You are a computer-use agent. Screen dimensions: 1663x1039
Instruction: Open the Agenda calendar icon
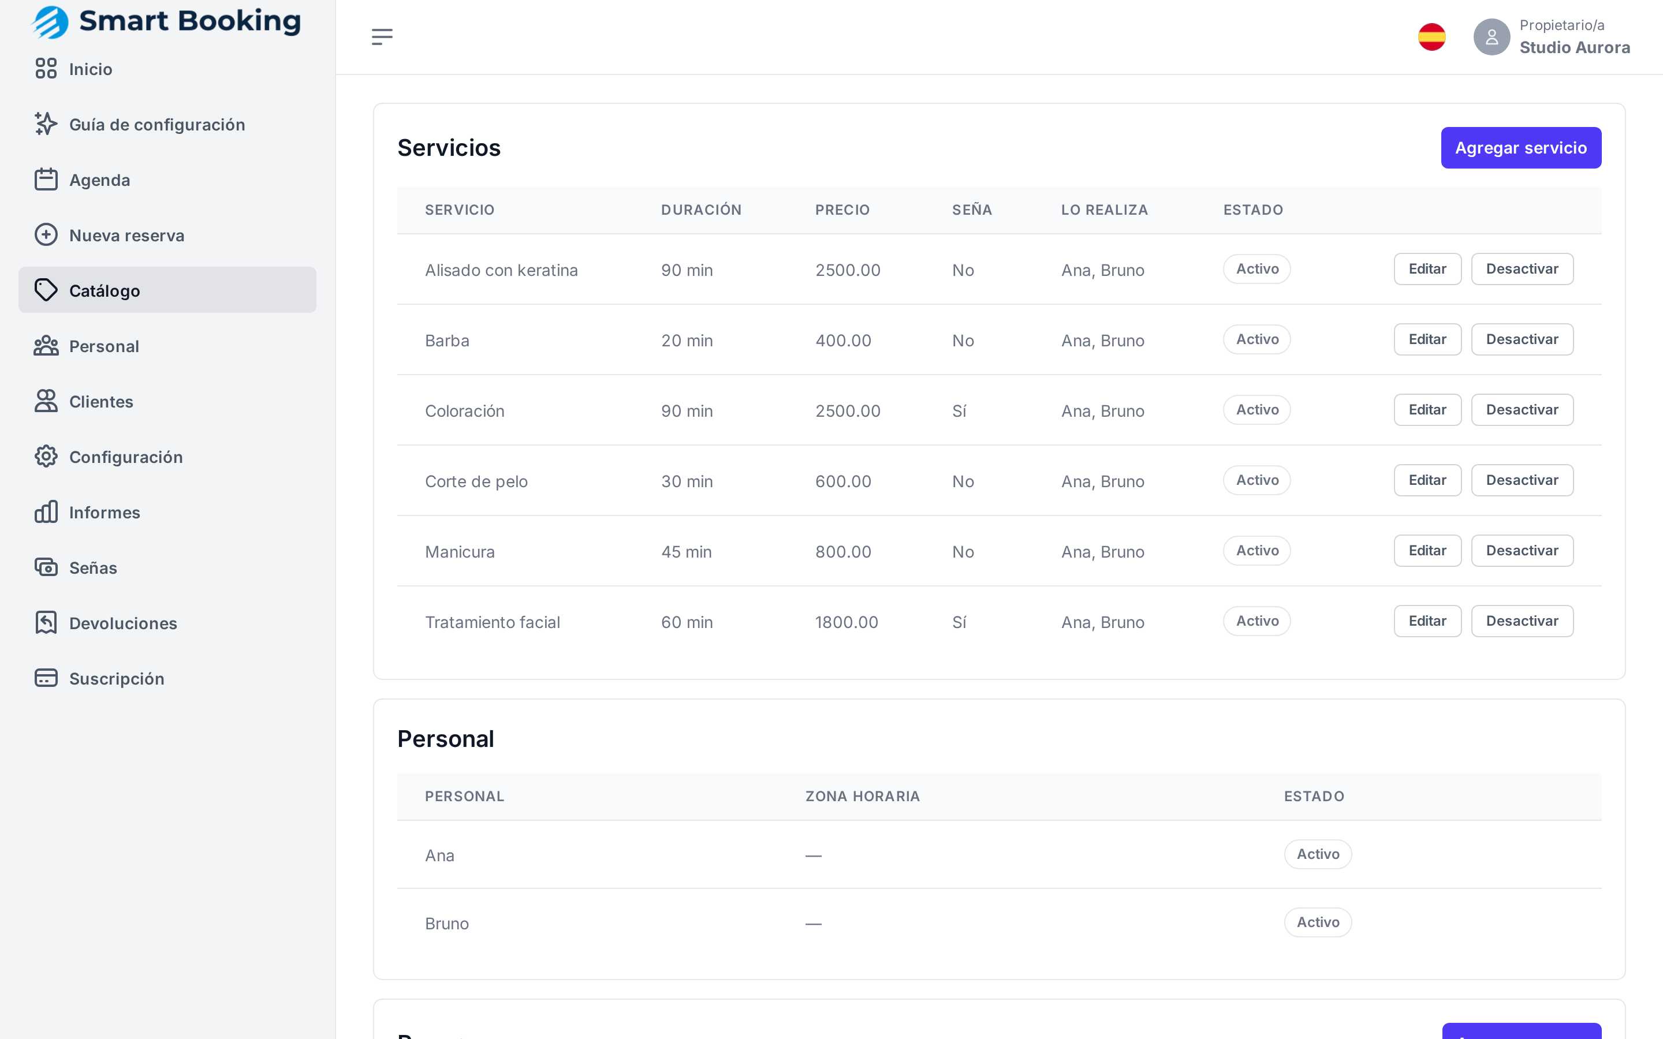[x=46, y=180]
